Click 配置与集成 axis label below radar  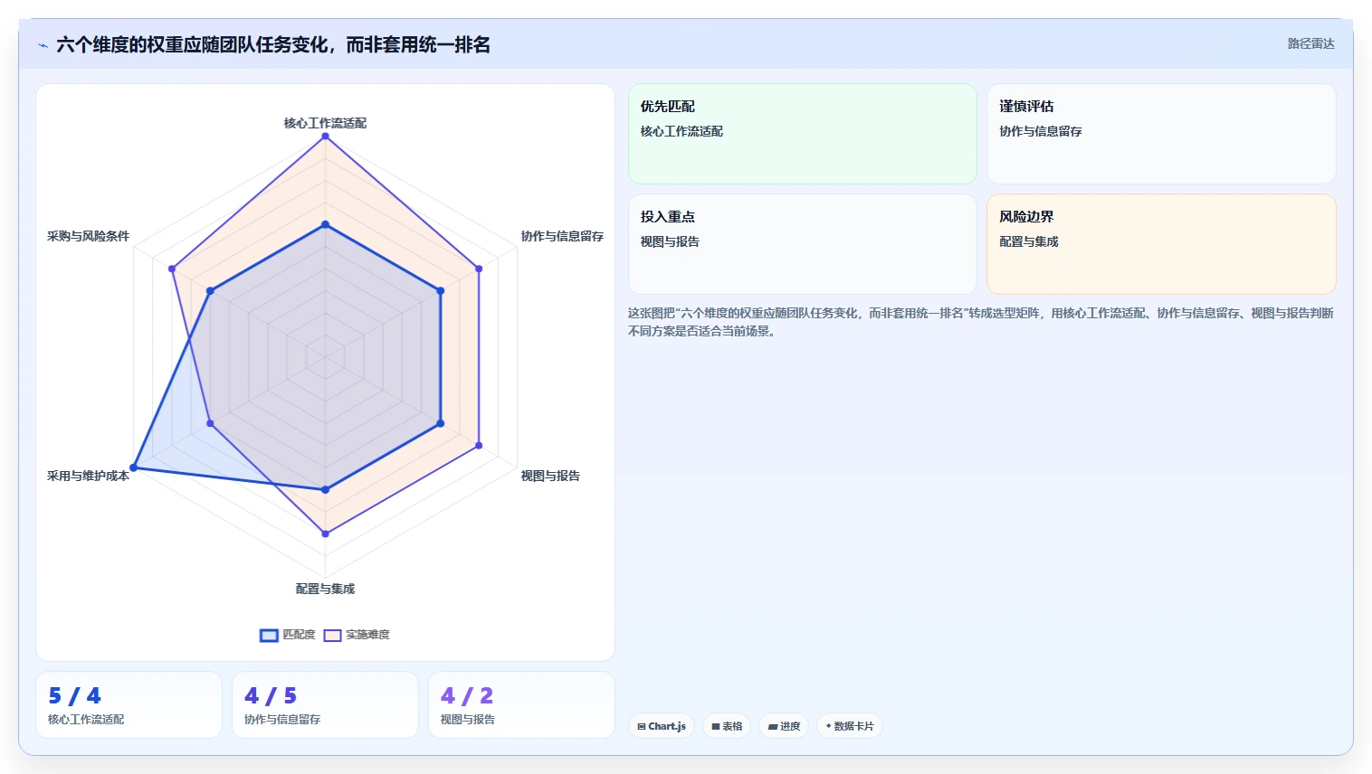pos(325,589)
